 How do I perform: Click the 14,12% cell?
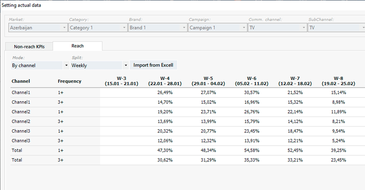tap(295, 122)
